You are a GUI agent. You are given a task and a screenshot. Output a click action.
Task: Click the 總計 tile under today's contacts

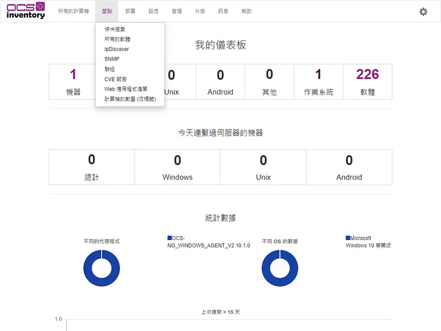pyautogui.click(x=91, y=167)
